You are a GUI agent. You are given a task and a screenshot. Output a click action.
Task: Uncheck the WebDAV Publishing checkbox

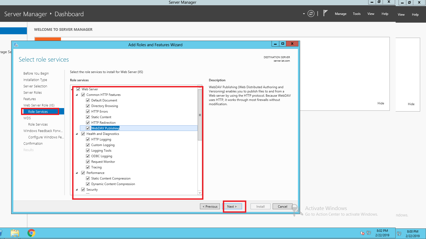[88, 128]
